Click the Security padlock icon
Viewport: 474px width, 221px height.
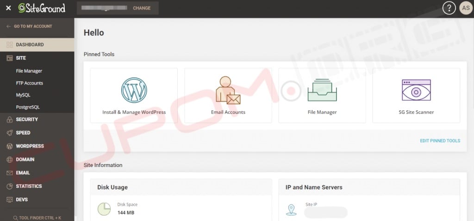click(10, 120)
